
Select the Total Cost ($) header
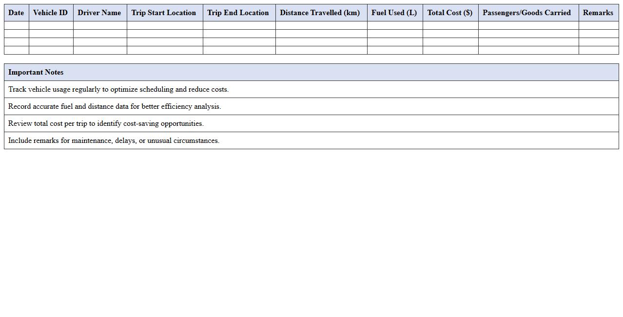(450, 13)
